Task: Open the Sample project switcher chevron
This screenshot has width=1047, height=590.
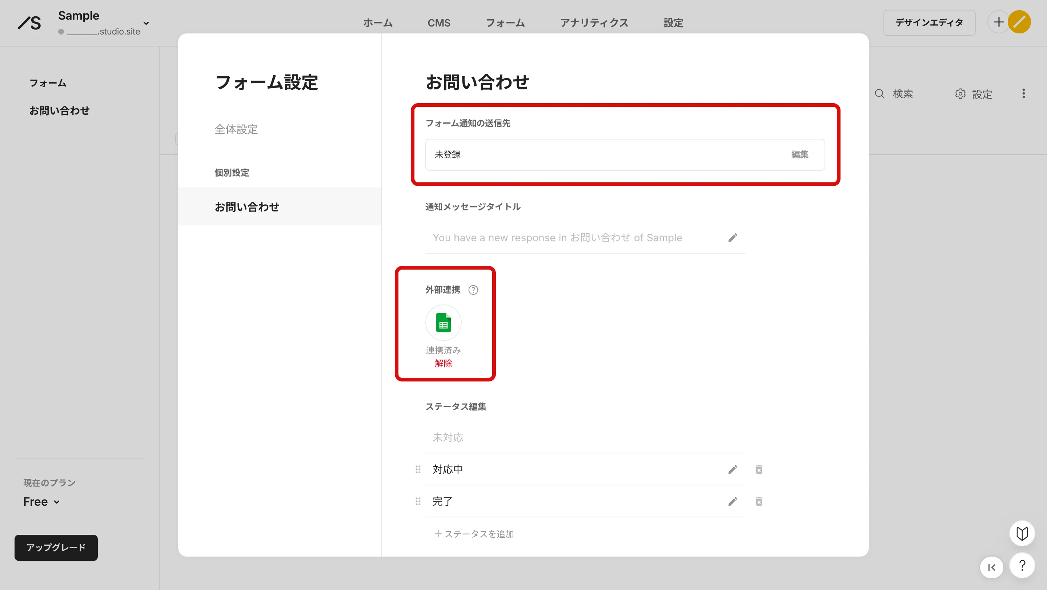Action: coord(146,23)
